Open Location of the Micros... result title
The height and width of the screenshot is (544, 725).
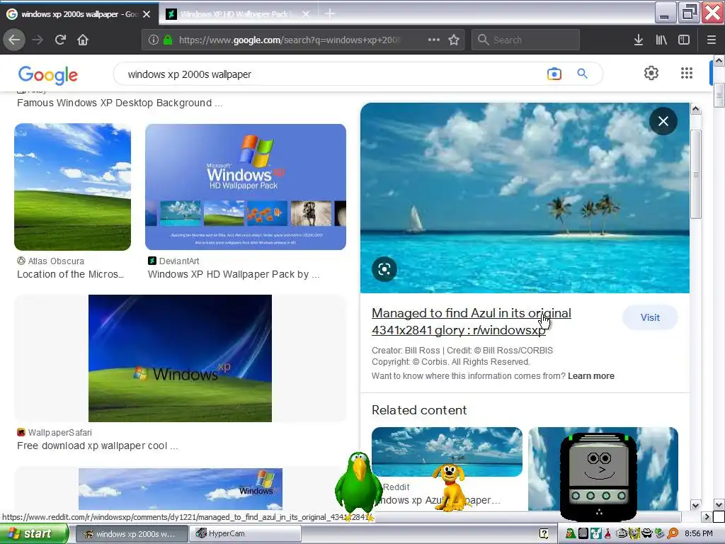click(70, 274)
